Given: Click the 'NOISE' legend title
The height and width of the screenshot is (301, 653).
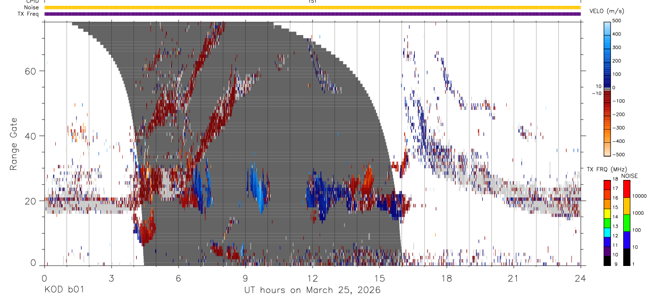Looking at the screenshot, I should pyautogui.click(x=629, y=176).
